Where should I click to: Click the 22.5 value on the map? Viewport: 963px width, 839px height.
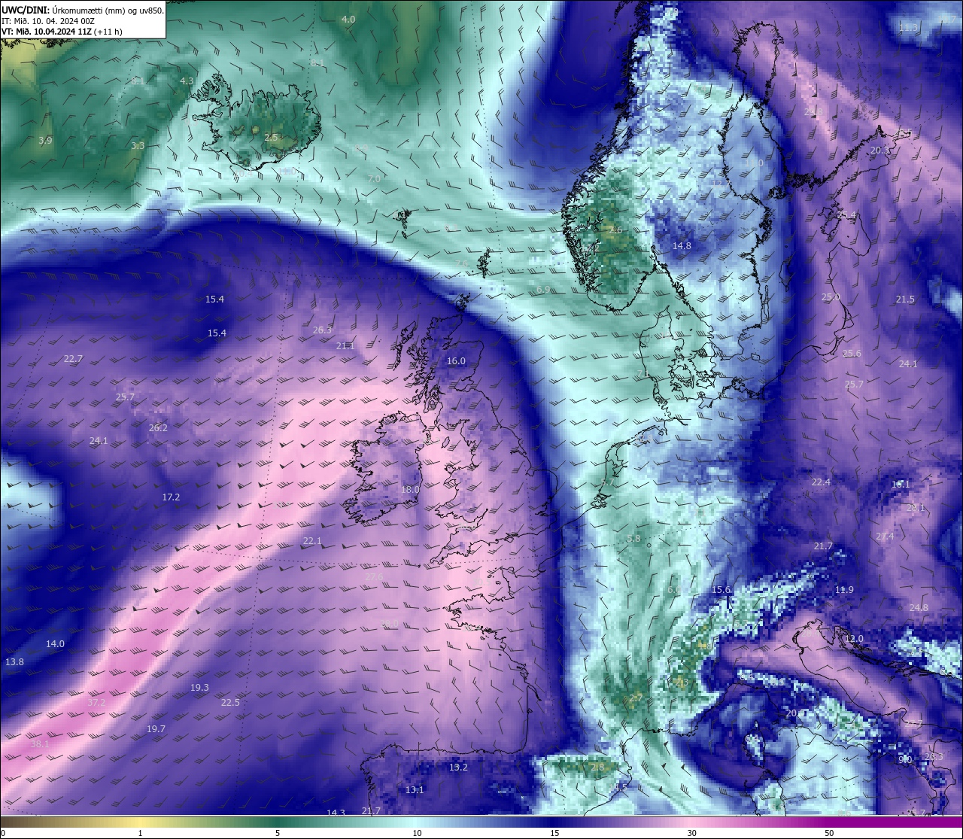[x=230, y=703]
